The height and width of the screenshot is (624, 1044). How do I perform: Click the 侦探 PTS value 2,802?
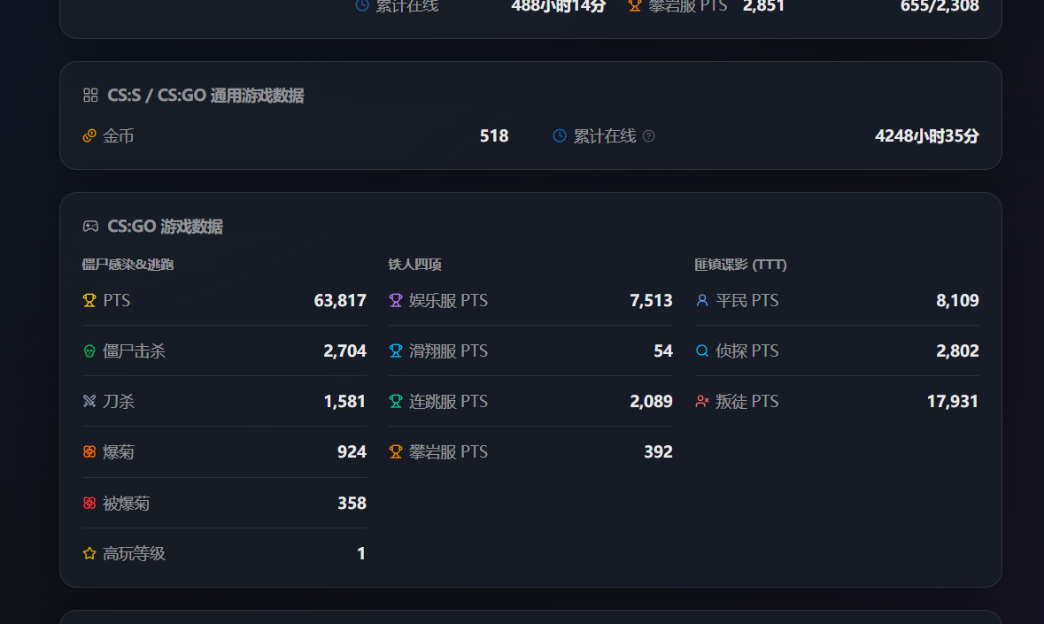coord(957,351)
